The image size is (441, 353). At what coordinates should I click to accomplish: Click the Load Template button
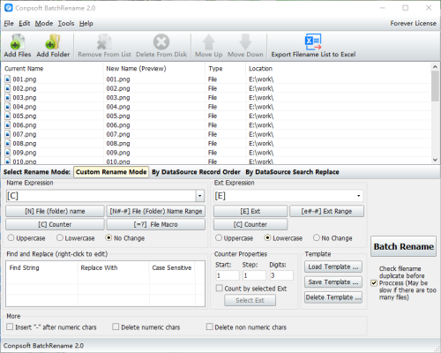pos(333,267)
